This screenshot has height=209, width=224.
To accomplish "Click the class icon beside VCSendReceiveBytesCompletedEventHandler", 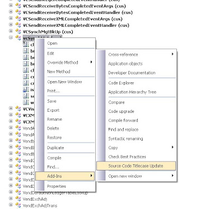I will [x=18, y=12].
